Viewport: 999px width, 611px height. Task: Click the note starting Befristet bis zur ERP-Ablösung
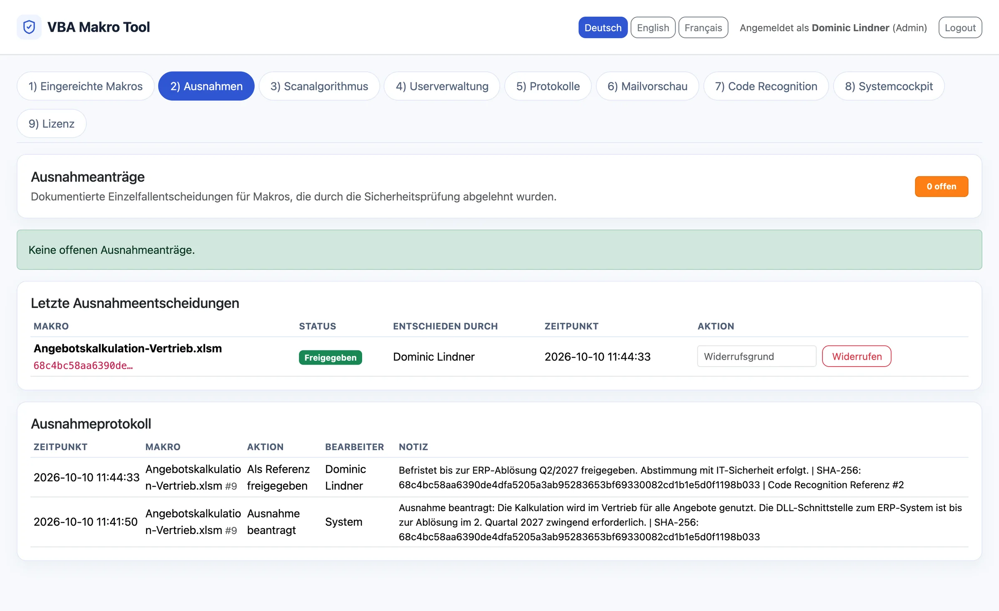[651, 477]
